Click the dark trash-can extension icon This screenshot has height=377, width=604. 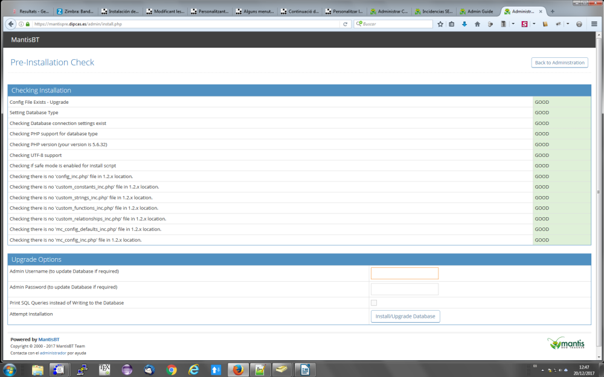click(503, 24)
